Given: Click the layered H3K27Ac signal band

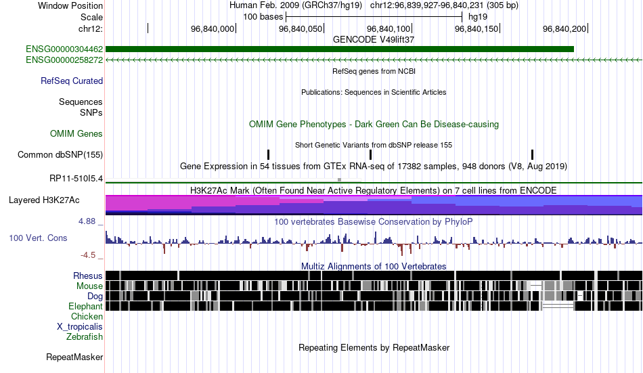Looking at the screenshot, I should tap(374, 205).
